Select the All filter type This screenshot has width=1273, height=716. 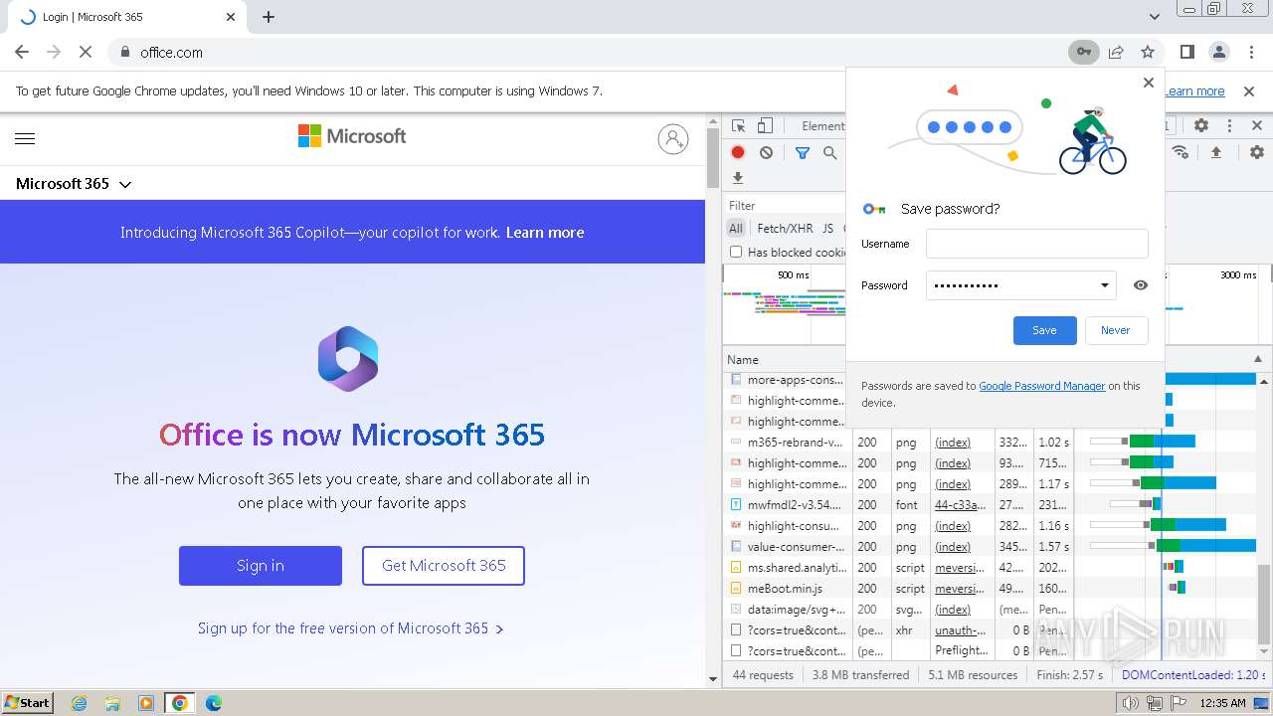[736, 228]
